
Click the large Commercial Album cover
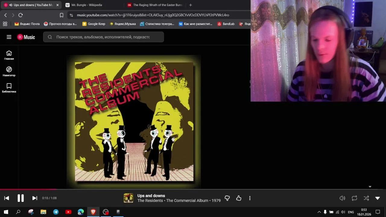point(134,122)
